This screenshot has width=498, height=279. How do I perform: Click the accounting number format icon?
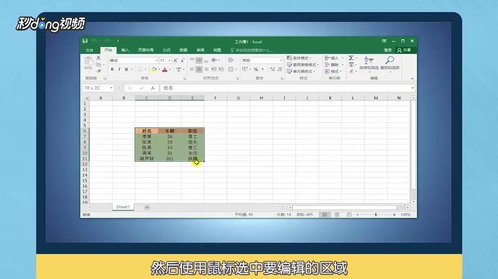coord(245,69)
